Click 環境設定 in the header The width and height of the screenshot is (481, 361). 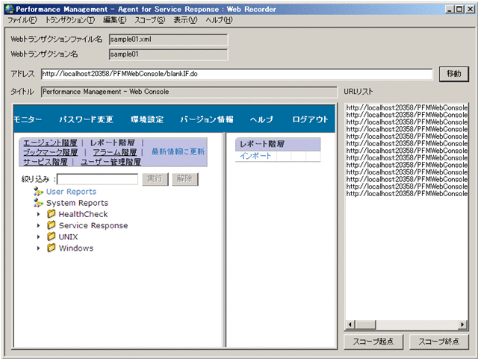(x=147, y=119)
